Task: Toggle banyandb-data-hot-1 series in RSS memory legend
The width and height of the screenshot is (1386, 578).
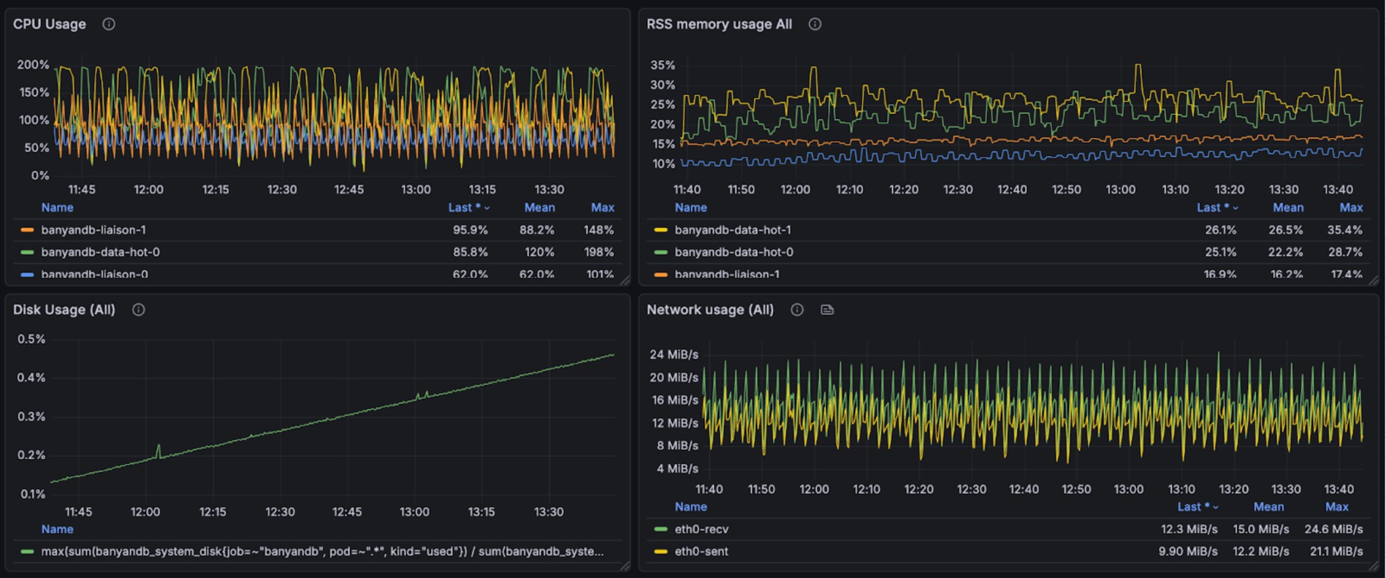Action: click(x=732, y=230)
